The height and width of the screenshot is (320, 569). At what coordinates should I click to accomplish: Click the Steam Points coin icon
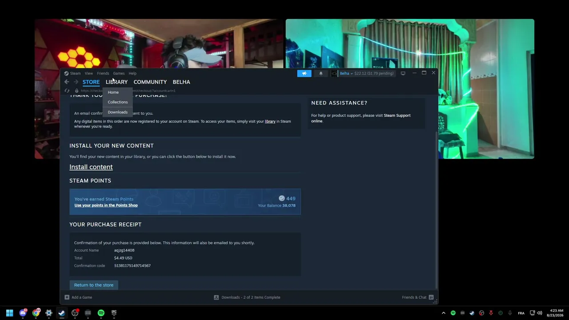click(x=281, y=198)
